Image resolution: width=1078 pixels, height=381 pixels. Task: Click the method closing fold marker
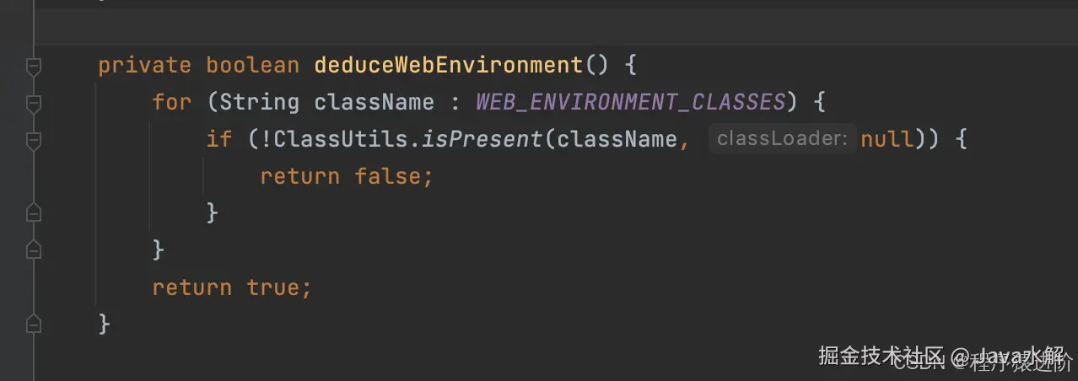(34, 323)
